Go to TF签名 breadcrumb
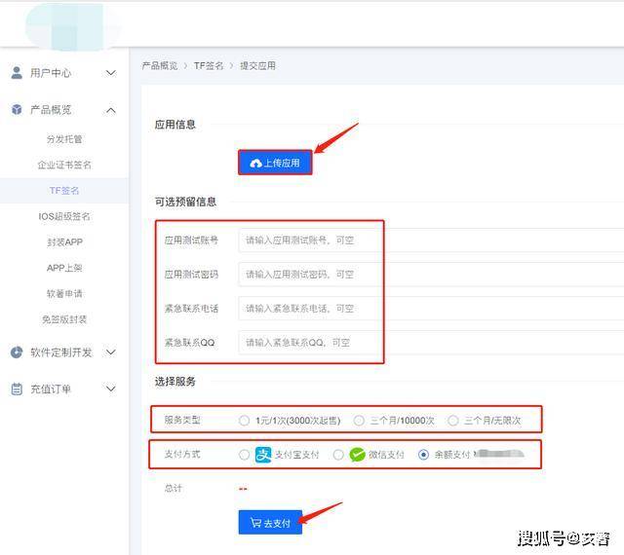Viewport: 624px width, 555px height. point(209,66)
